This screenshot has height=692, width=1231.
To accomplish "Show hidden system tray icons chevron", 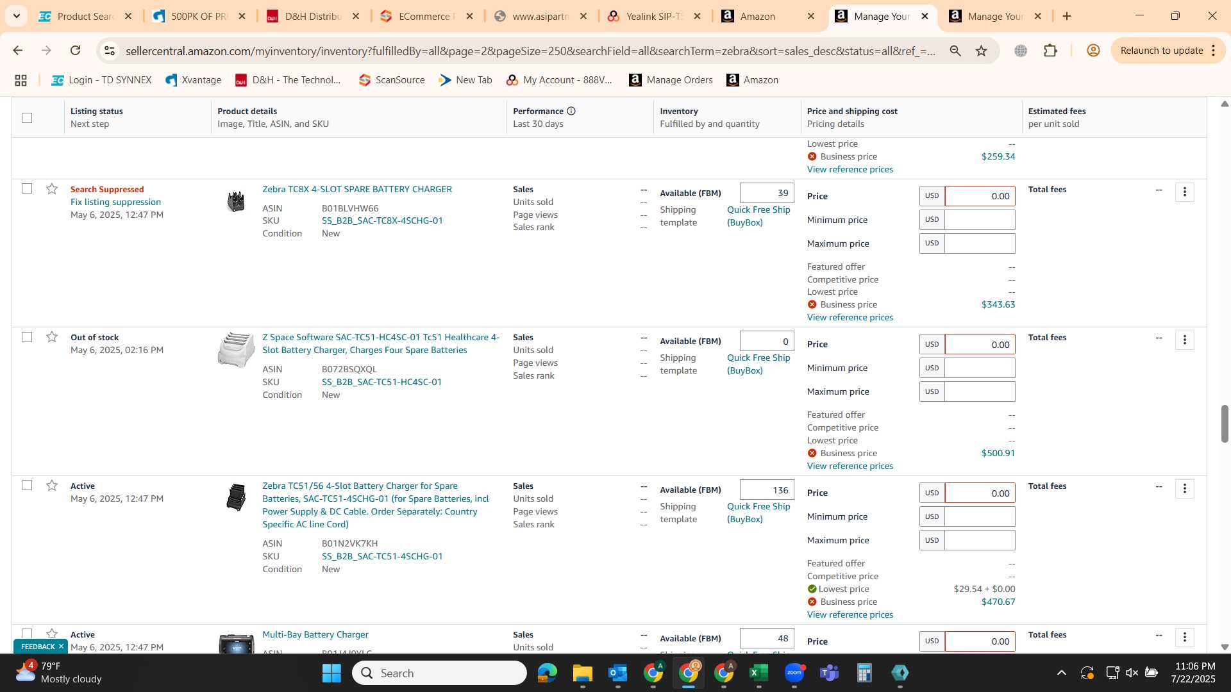I will pyautogui.click(x=1062, y=673).
